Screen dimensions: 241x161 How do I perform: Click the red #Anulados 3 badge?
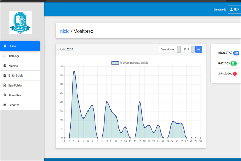coord(235,74)
